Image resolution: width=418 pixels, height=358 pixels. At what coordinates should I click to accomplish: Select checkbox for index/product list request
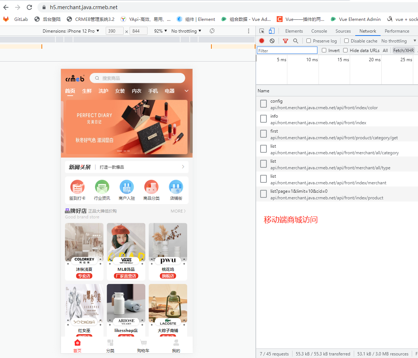click(263, 194)
